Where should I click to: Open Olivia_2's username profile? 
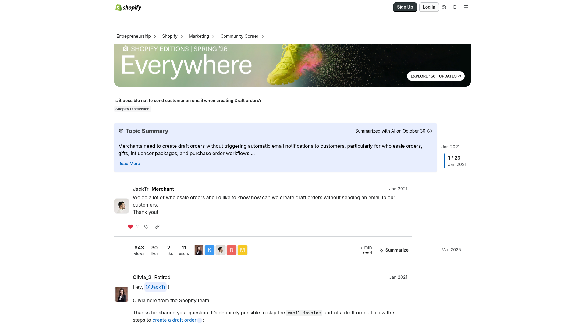tap(142, 277)
